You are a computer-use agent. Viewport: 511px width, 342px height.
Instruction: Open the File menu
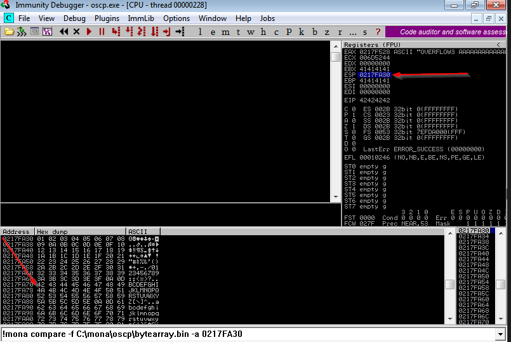(x=24, y=18)
